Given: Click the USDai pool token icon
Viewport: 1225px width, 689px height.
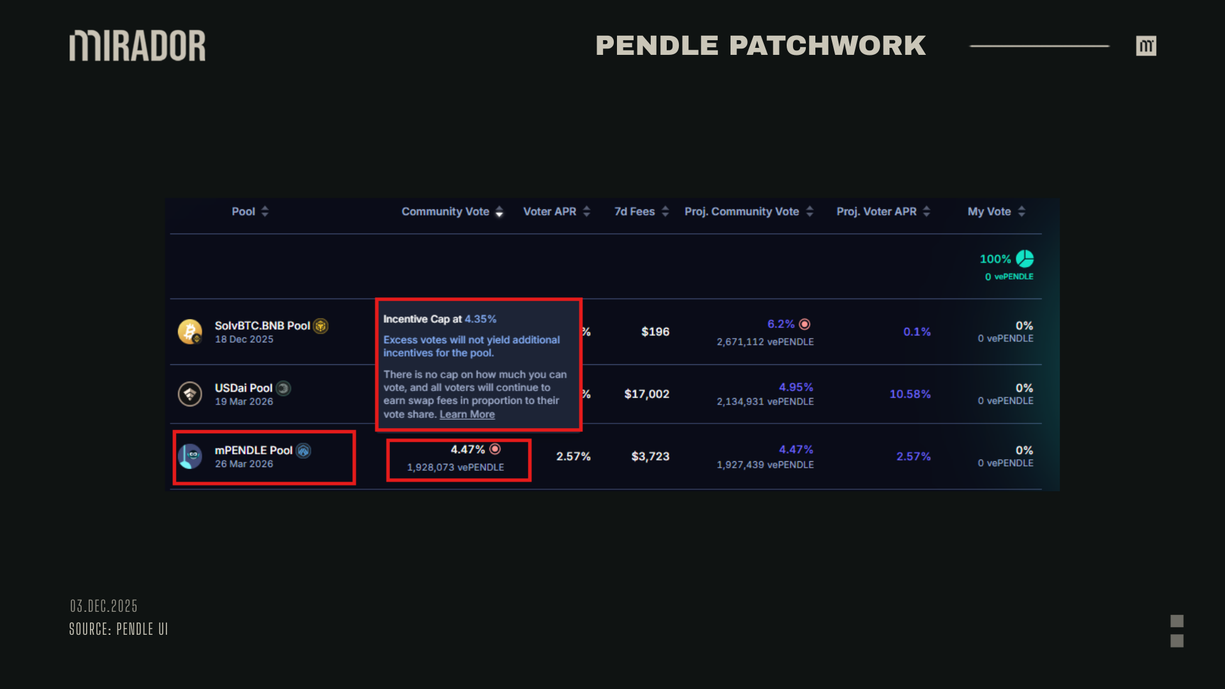Looking at the screenshot, I should point(189,394).
